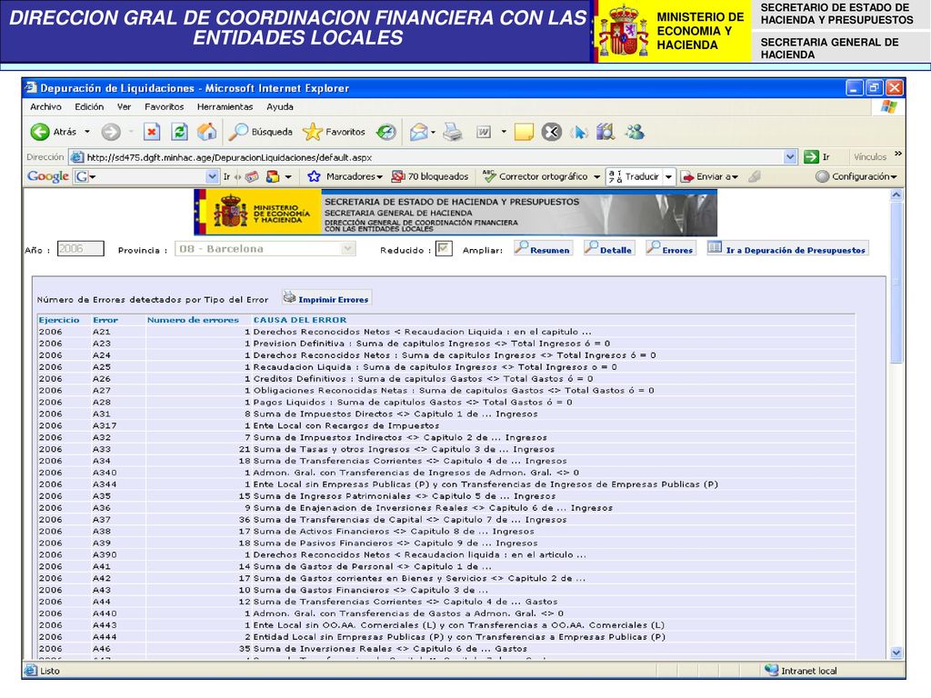This screenshot has height=698, width=931.
Task: Sort by Numero de errores column header
Action: (193, 320)
